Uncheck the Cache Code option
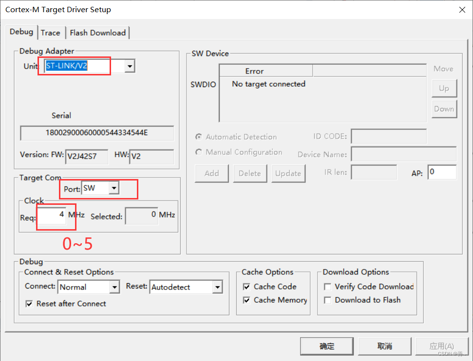 246,287
